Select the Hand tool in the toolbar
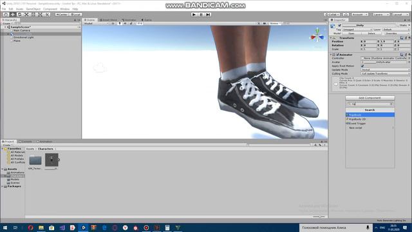The width and height of the screenshot is (412, 232). click(x=6, y=14)
